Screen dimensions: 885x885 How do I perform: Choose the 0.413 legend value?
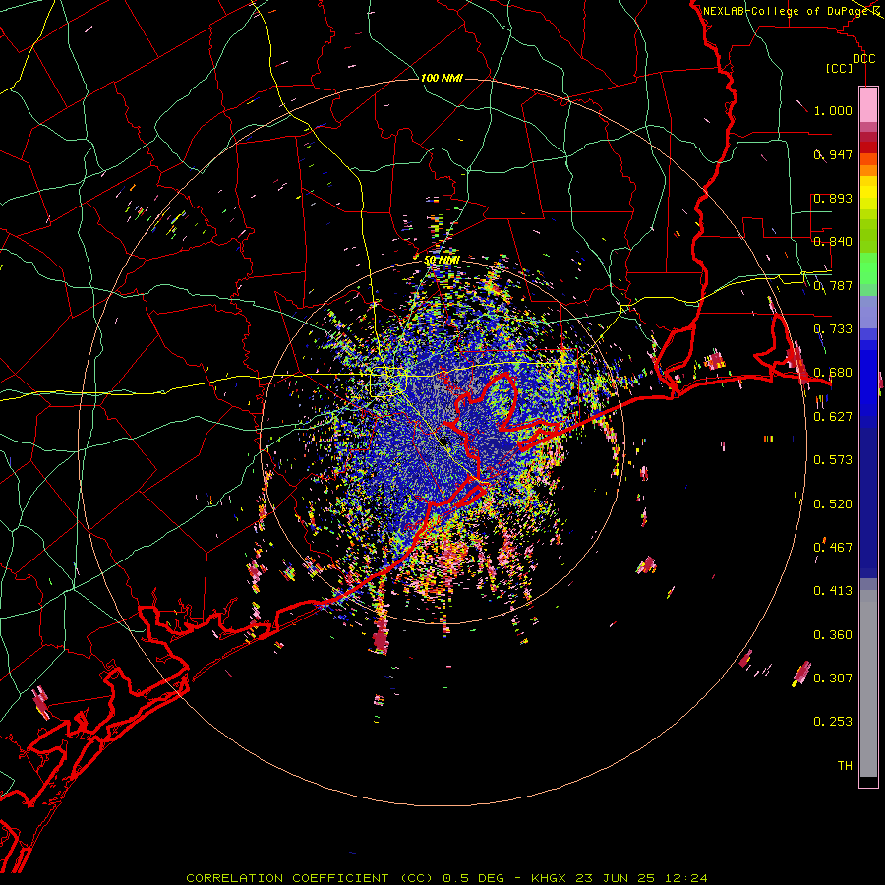point(833,591)
